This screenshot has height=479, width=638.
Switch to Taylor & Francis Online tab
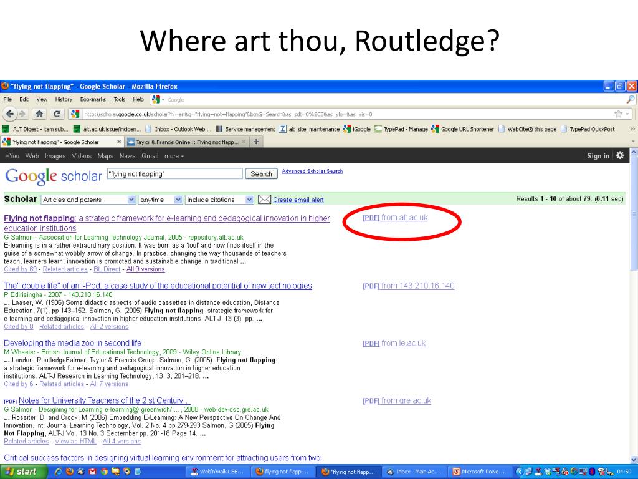click(x=186, y=142)
